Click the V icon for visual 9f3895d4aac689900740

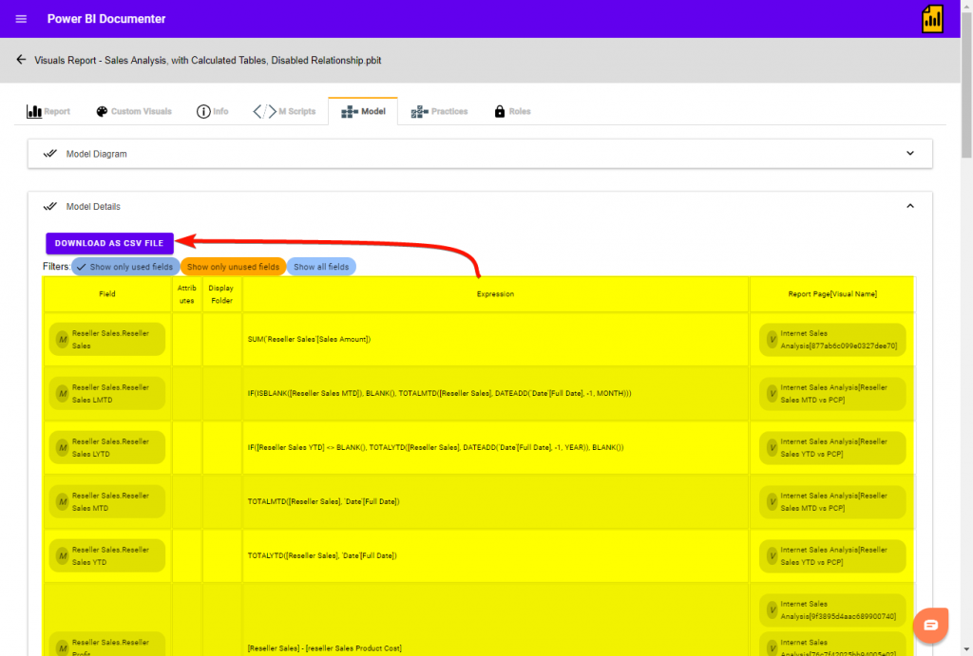pos(772,609)
